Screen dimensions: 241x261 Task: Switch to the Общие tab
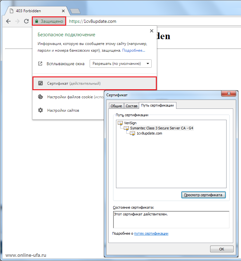click(x=116, y=106)
